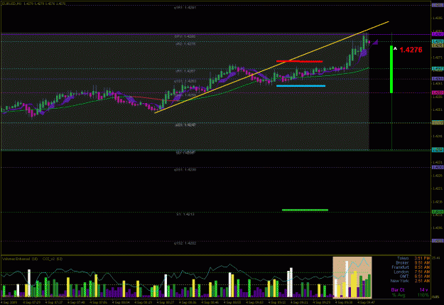
Task: Click the Broker time row
Action: pyautogui.click(x=413, y=263)
